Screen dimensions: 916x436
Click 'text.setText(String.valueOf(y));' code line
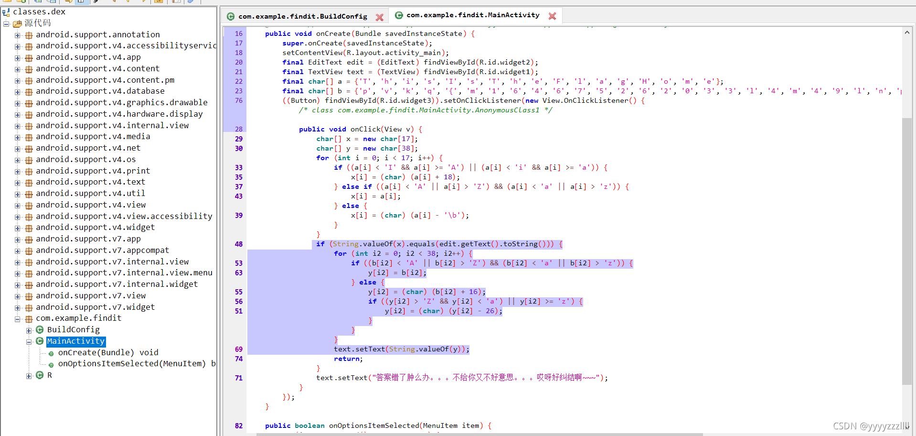402,349
